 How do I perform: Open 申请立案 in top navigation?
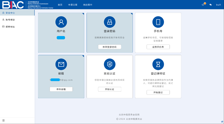73,5
